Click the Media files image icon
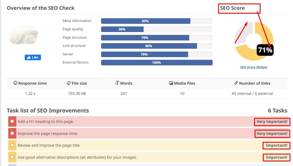Screen dimensions: 293x166 point(171,83)
